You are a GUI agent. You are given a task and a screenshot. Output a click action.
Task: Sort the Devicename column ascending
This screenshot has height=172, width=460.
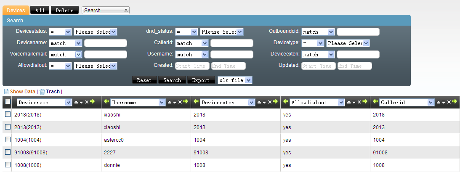[x=76, y=102]
